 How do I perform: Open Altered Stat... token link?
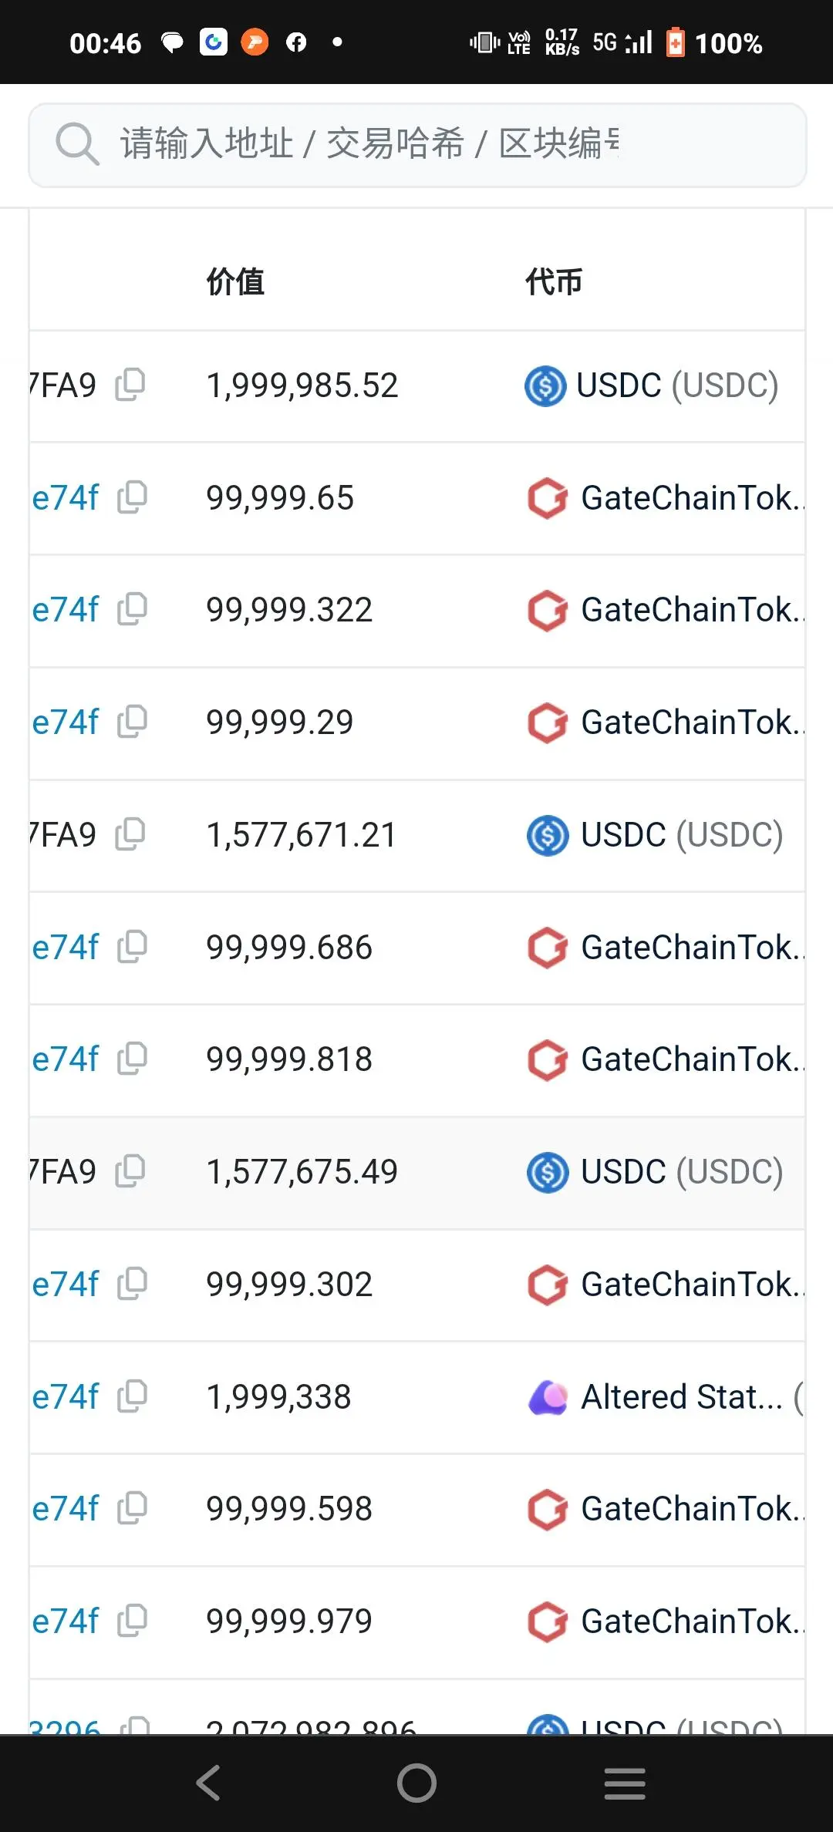coord(682,1396)
